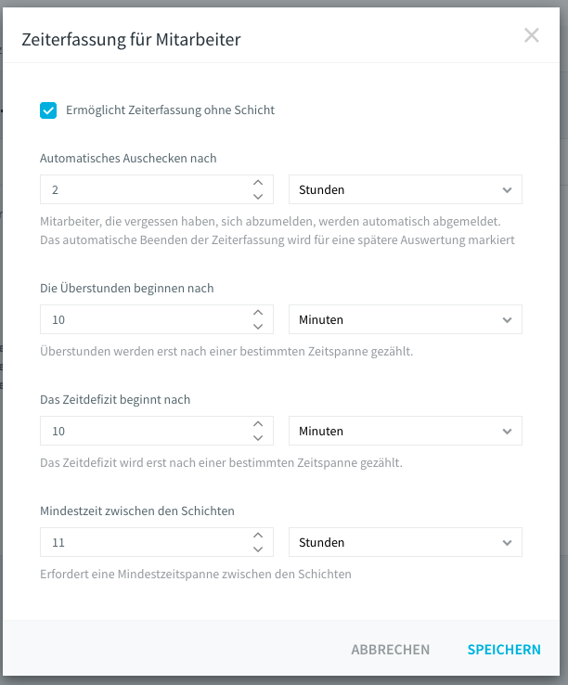Open Minuten dropdown for Zeitdefizit

point(406,431)
